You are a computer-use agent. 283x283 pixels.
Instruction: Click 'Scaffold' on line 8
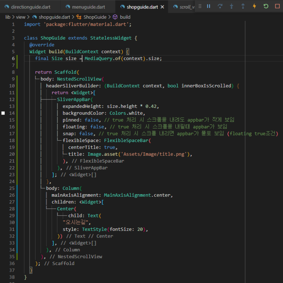click(65, 72)
